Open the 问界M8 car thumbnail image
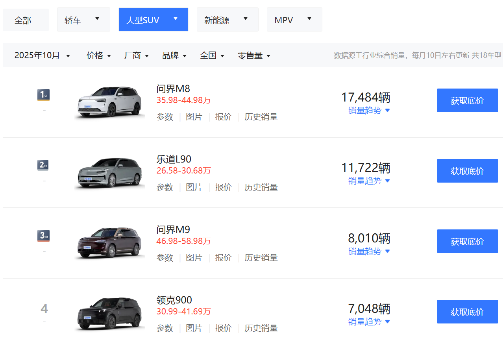The height and width of the screenshot is (340, 503). pyautogui.click(x=109, y=101)
